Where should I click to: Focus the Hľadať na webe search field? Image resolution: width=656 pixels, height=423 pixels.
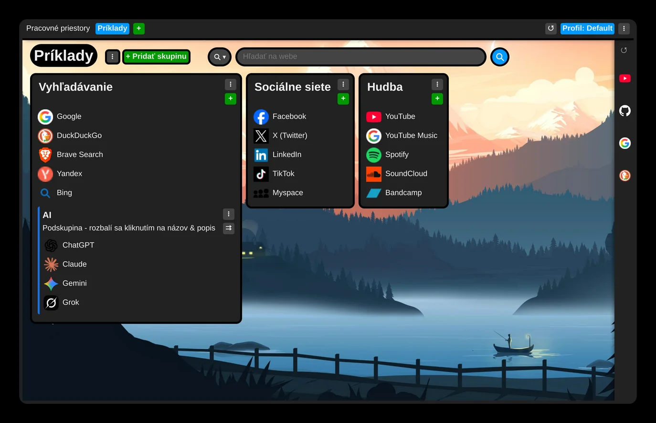[361, 57]
